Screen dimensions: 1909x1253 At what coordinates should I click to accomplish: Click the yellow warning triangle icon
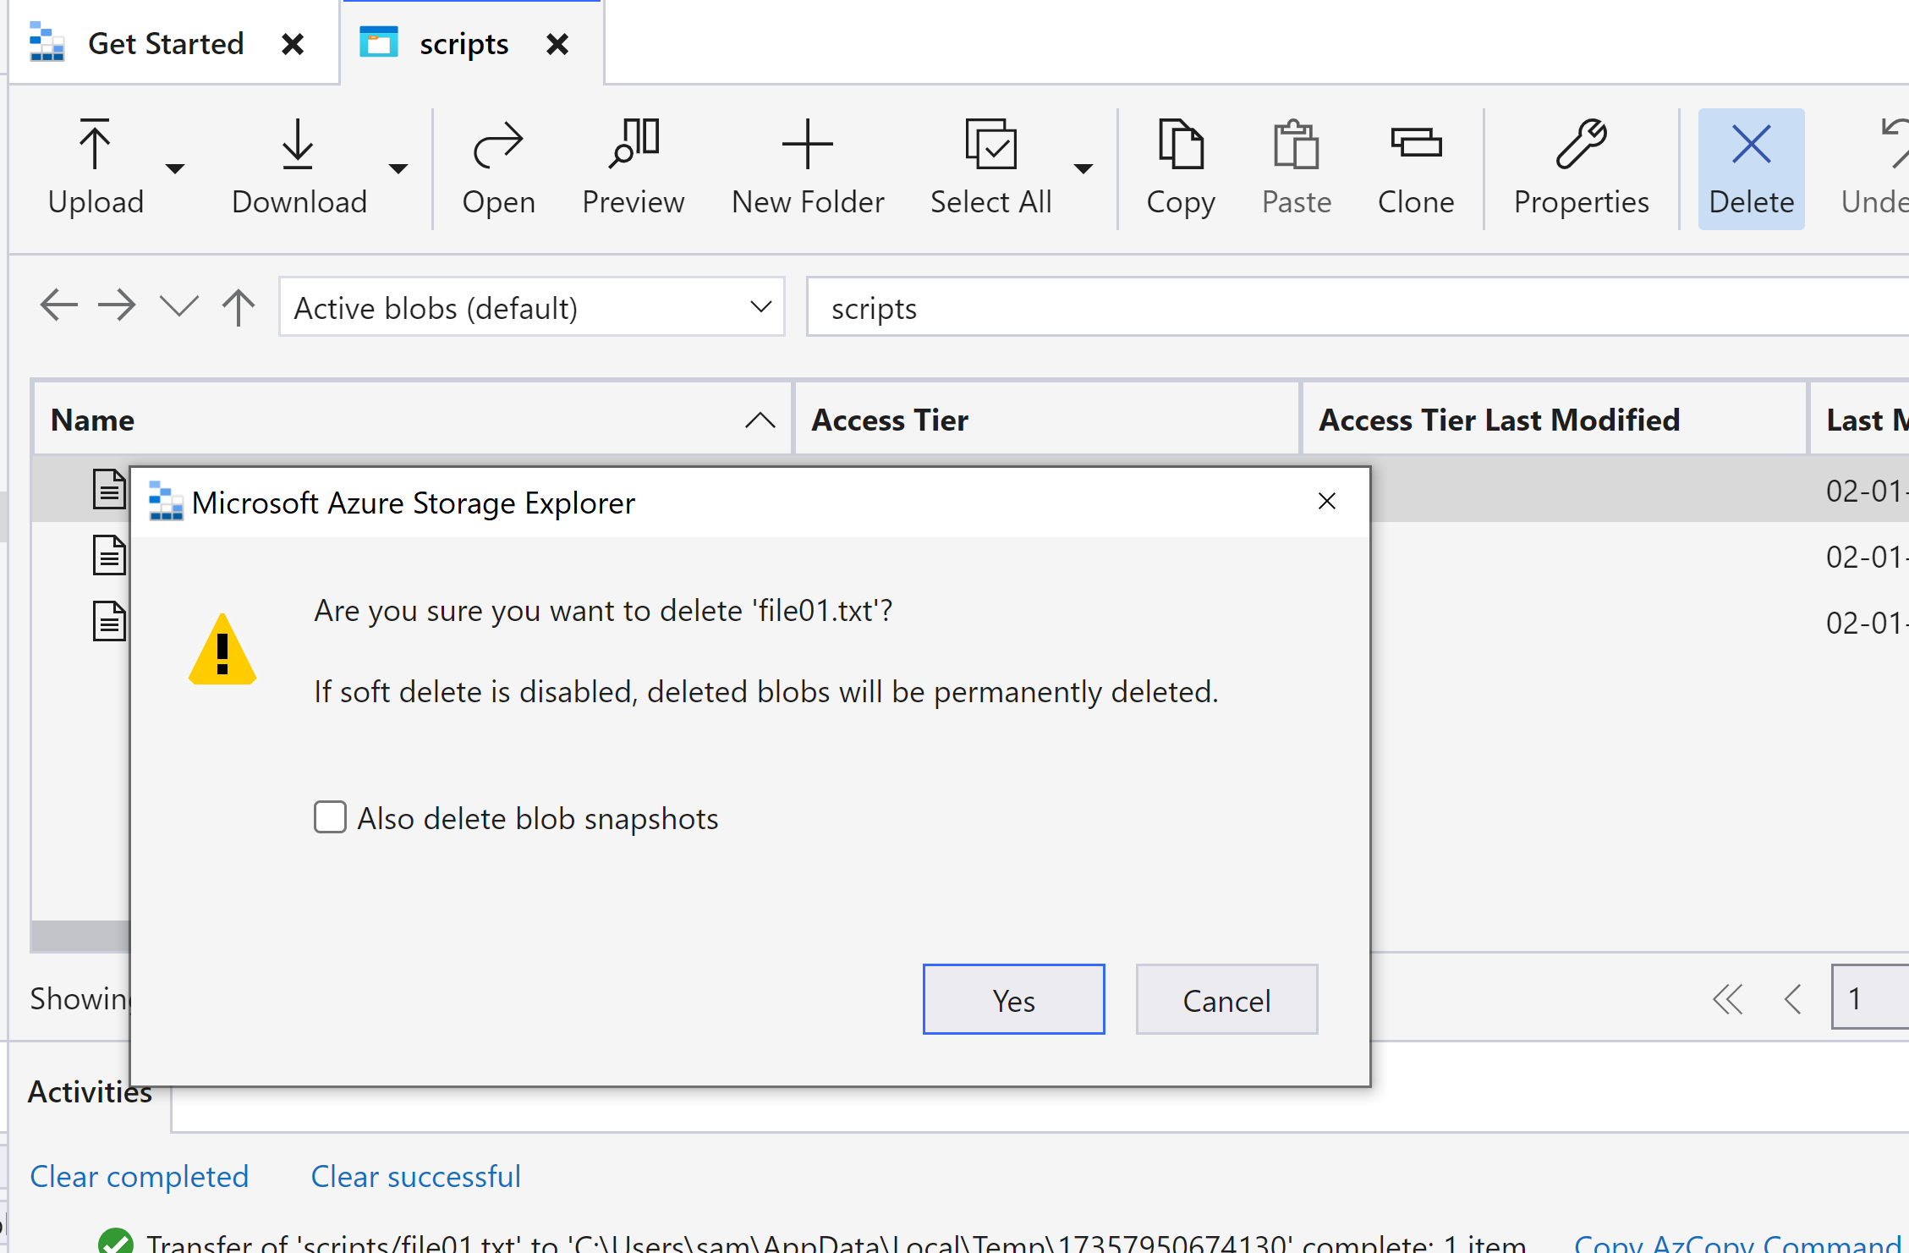(222, 649)
